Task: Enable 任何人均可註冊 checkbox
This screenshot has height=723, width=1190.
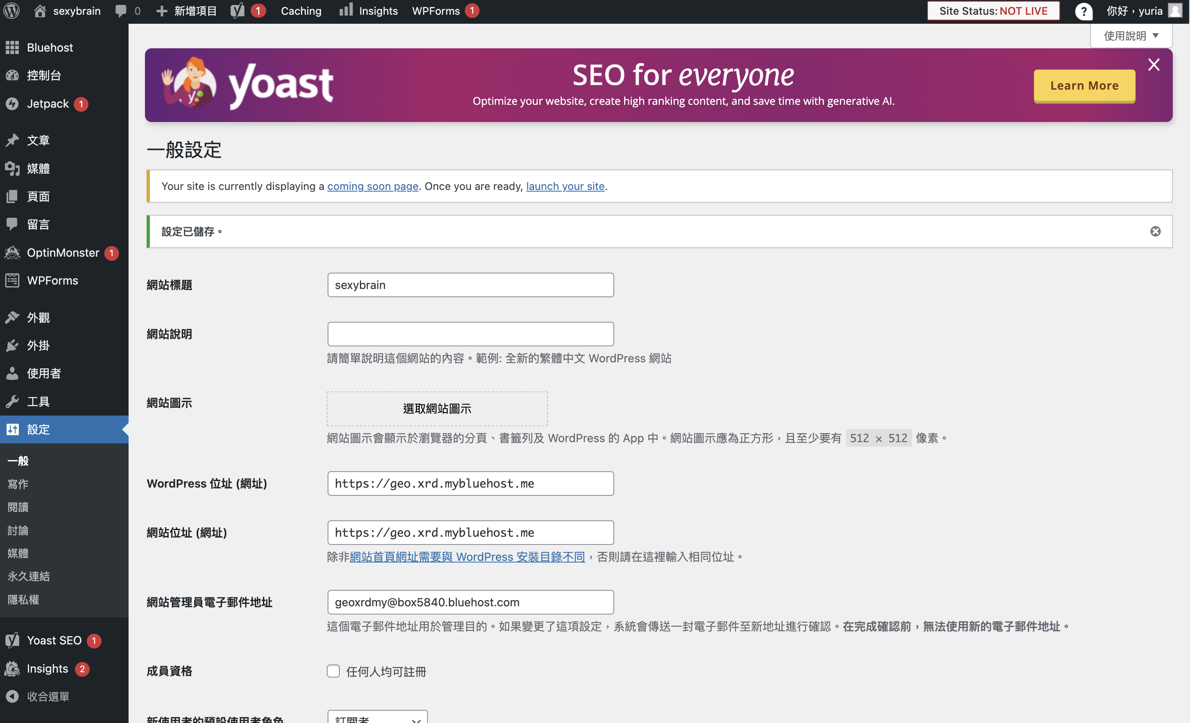Action: pos(333,671)
